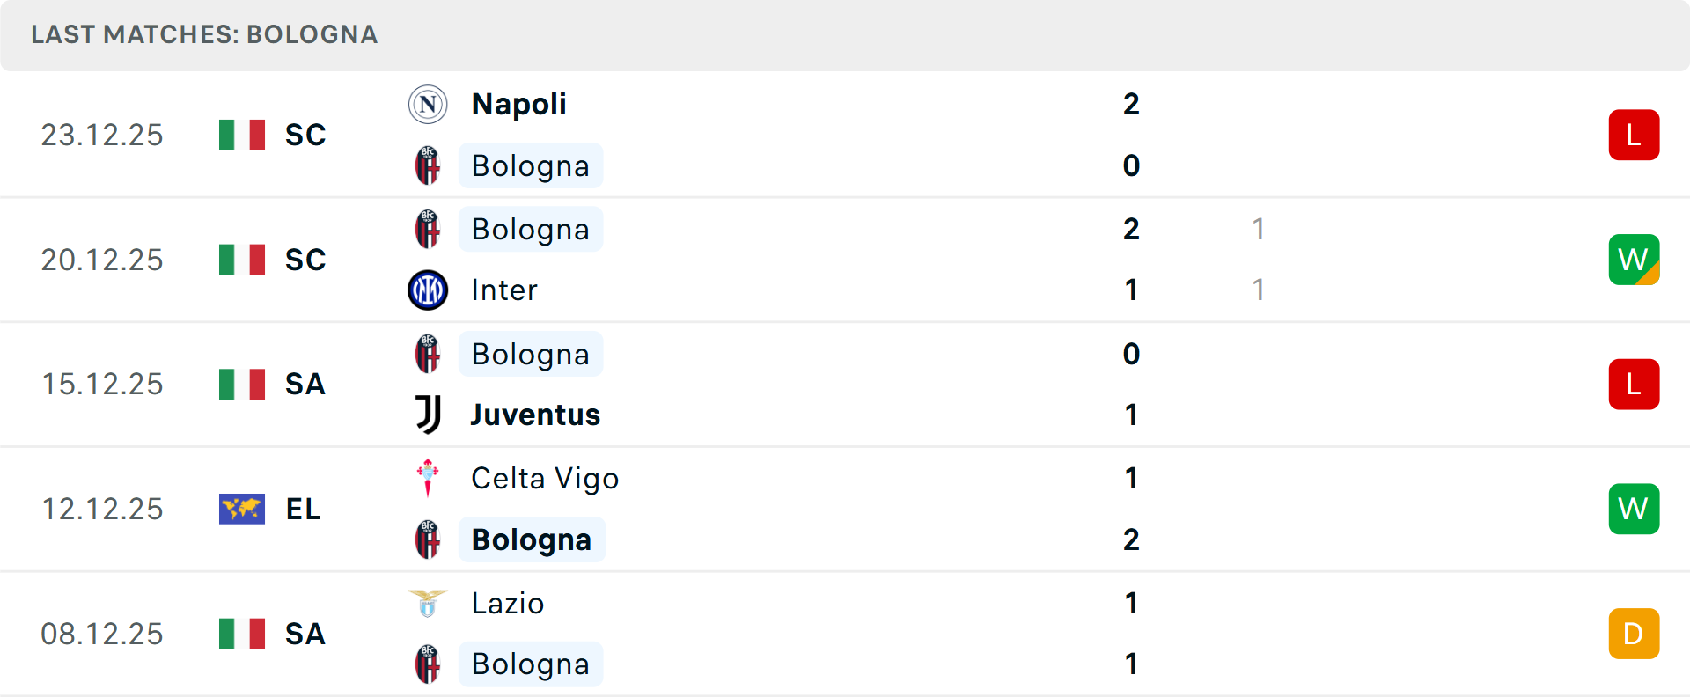1690x697 pixels.
Task: Click the Inter club crest icon
Action: point(428,290)
